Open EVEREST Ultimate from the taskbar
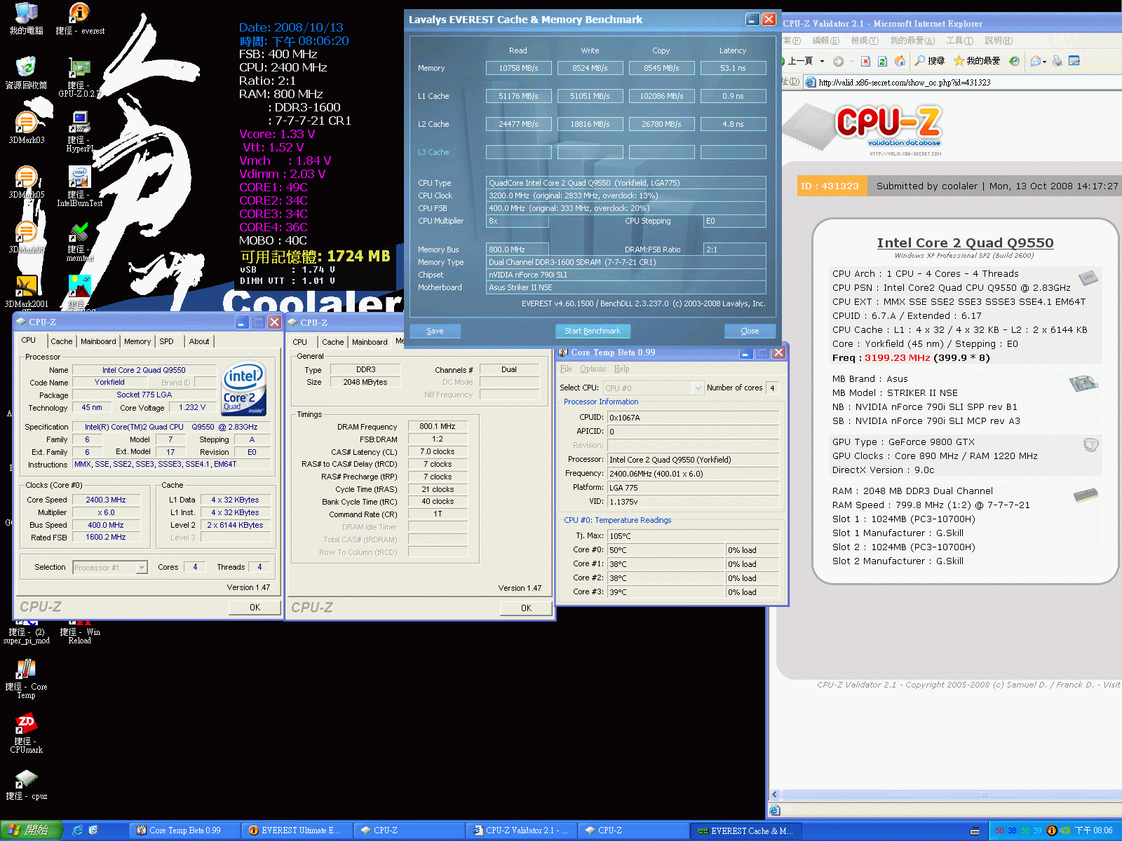Screen dimensions: 1122x841 295,830
